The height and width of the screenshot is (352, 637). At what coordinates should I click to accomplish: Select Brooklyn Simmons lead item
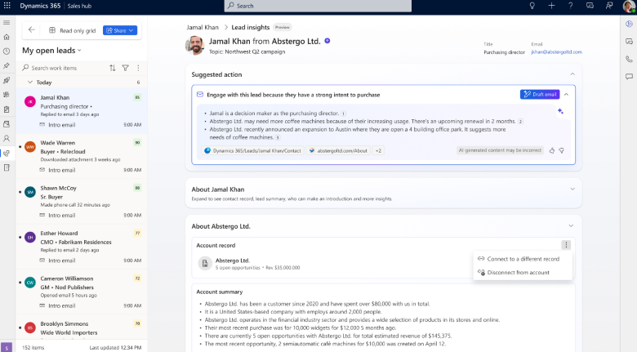[81, 327]
